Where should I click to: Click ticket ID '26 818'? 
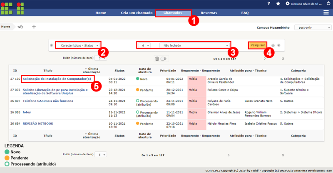(15, 112)
